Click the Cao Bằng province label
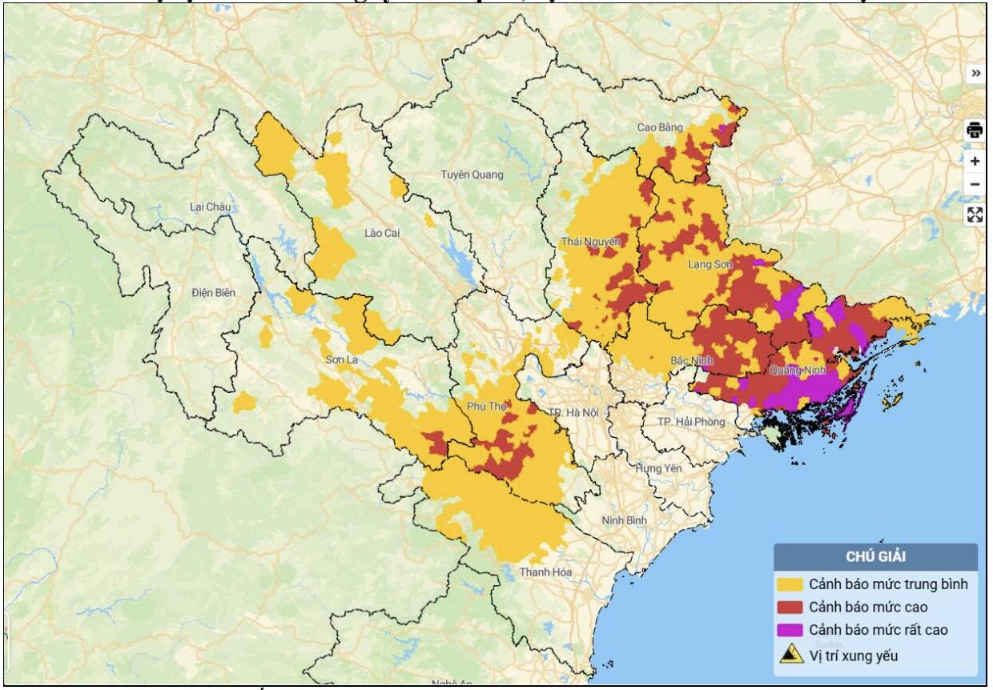 tap(660, 127)
